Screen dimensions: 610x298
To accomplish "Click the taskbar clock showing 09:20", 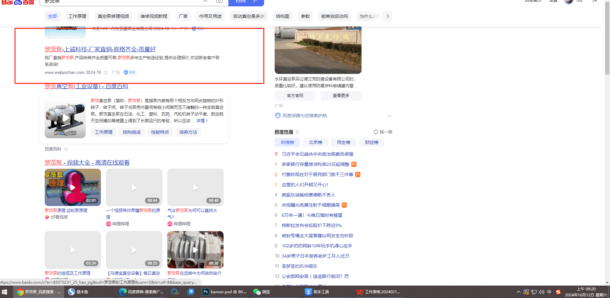I will point(586,292).
